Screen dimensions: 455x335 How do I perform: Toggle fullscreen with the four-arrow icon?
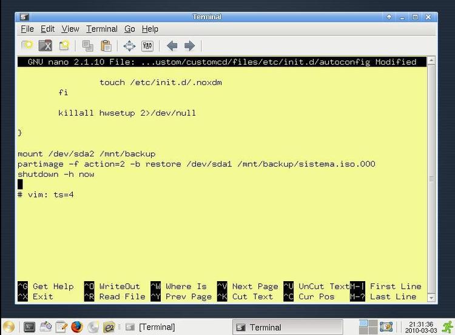click(x=129, y=46)
